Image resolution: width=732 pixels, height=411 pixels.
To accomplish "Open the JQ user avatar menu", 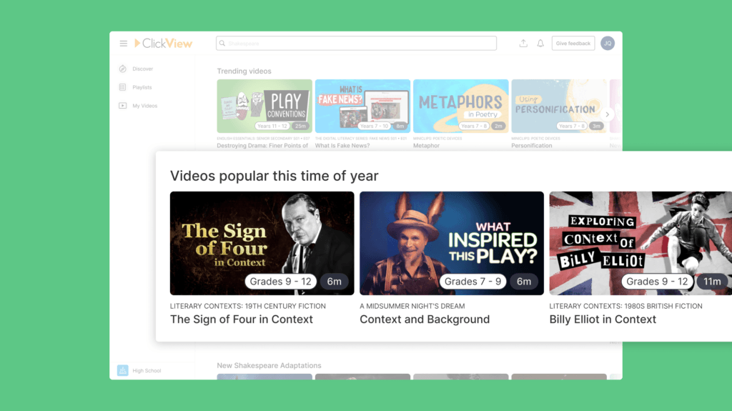I will [608, 44].
